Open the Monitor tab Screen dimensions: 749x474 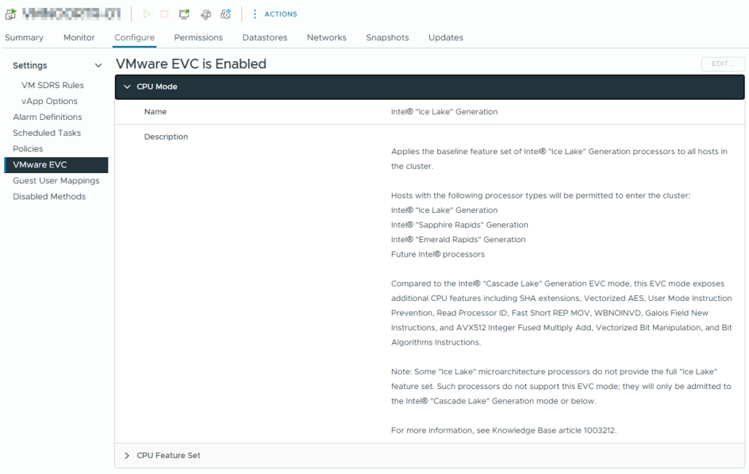click(x=79, y=37)
